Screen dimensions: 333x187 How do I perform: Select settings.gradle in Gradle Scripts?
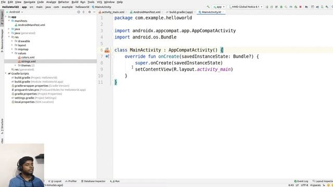(x=34, y=98)
